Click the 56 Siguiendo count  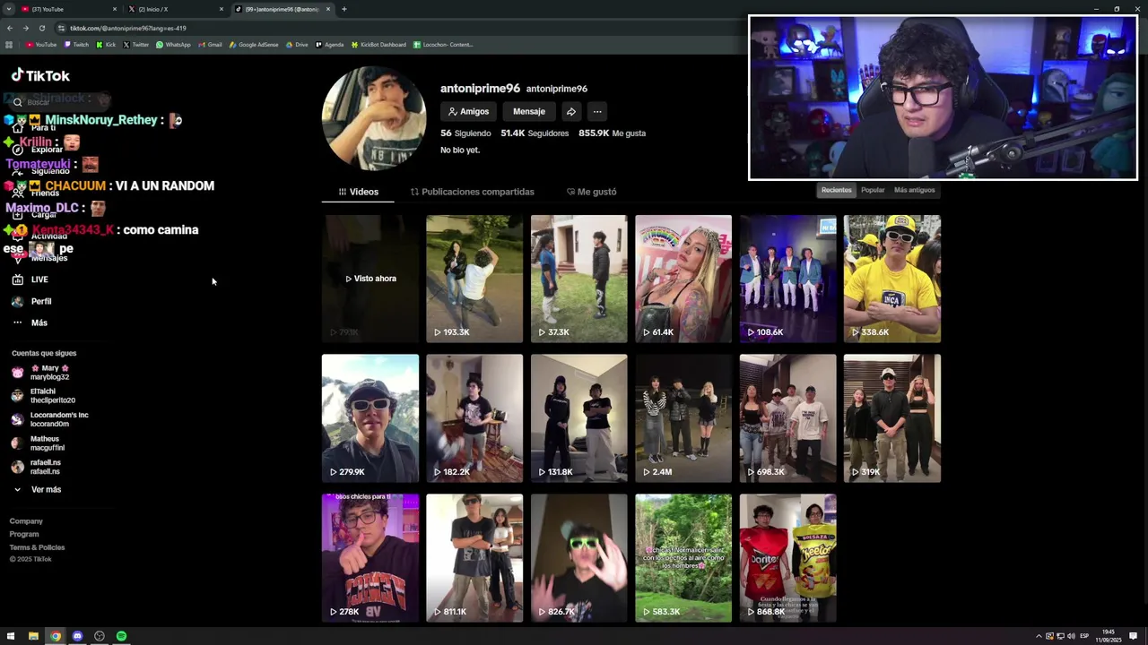(465, 133)
